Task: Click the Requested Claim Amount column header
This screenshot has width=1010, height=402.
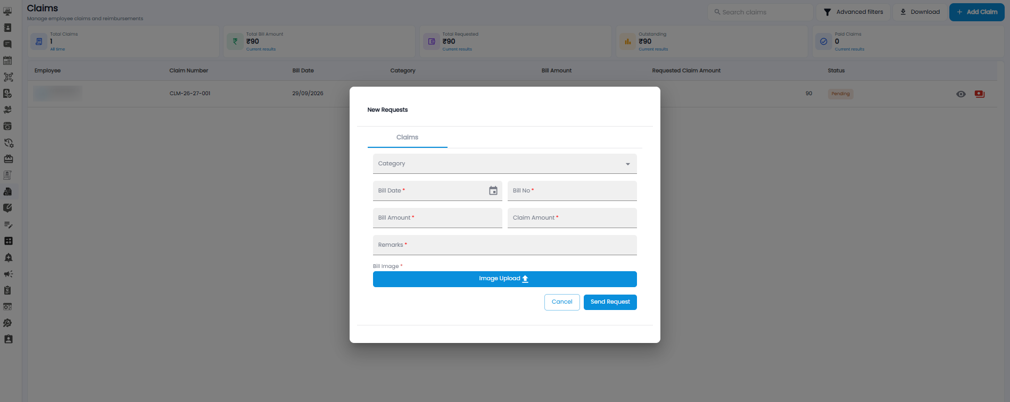Action: coord(686,71)
